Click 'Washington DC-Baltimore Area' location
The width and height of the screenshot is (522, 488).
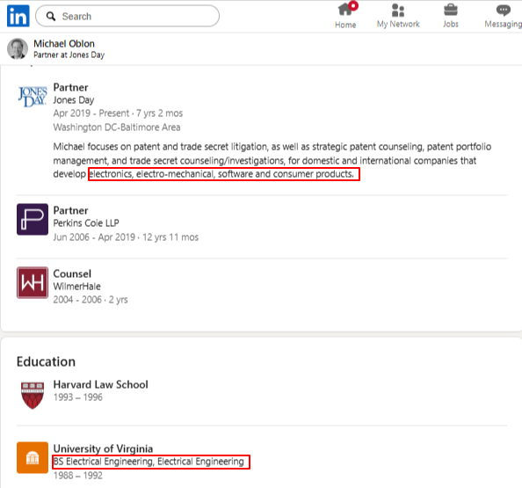(x=117, y=127)
